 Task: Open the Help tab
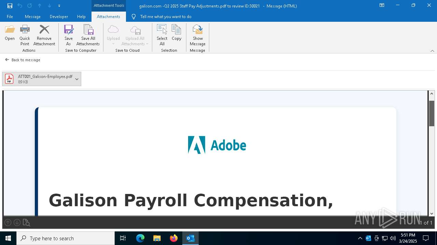[81, 17]
